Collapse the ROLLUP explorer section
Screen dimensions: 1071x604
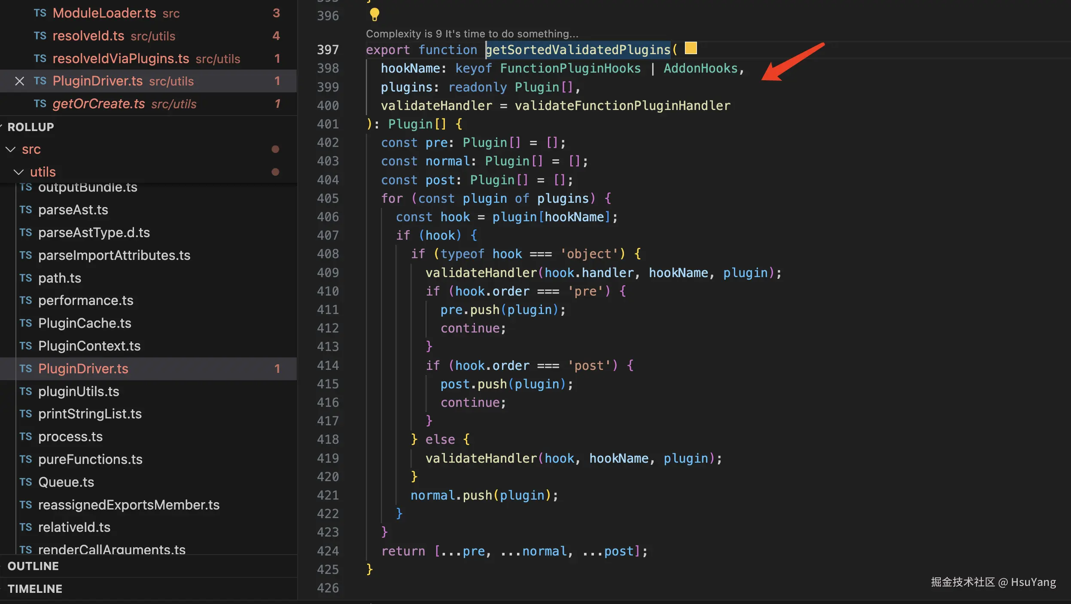[30, 127]
